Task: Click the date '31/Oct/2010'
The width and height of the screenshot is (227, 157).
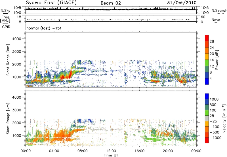Action: 182,3
